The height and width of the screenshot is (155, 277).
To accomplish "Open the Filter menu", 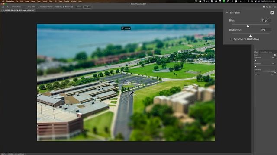I will 51,1.
